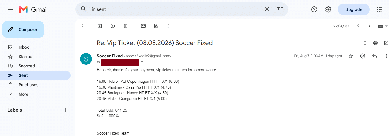The image size is (389, 136).
Task: Click the Compose button
Action: tap(23, 29)
